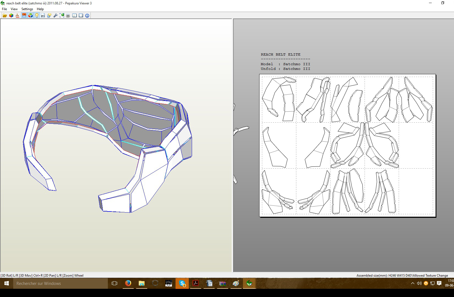Viewport: 454px width, 297px height.
Task: Open settings with the wrench icon
Action: (x=55, y=16)
